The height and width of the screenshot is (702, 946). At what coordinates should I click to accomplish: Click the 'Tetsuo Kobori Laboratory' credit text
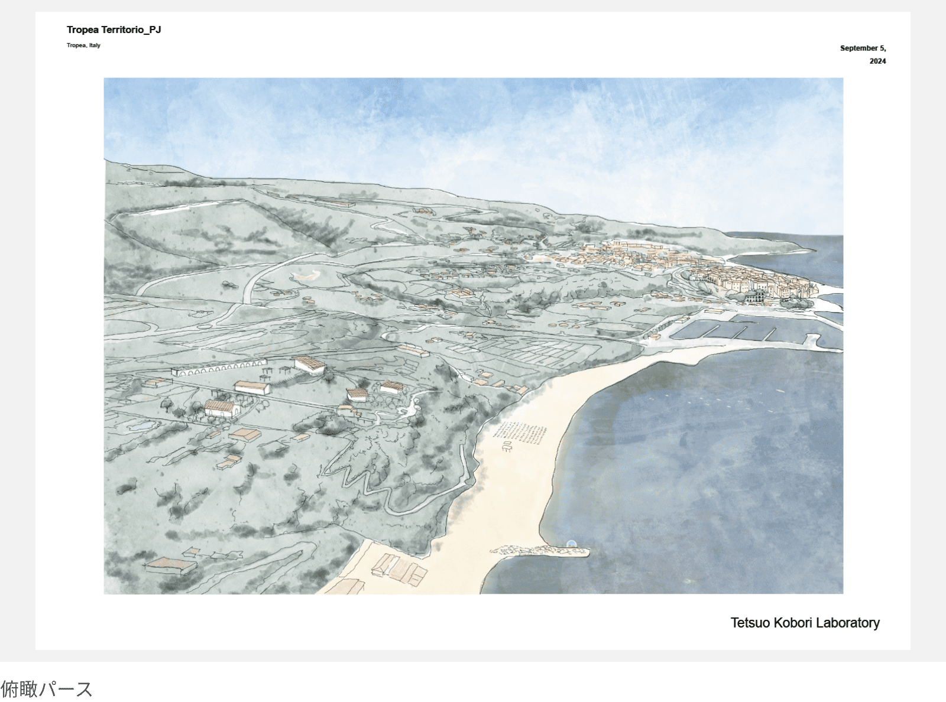click(805, 623)
